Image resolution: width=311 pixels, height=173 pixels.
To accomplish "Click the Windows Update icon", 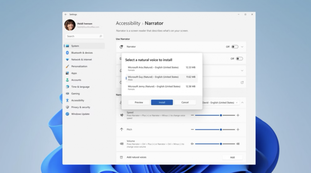I will coord(67,114).
